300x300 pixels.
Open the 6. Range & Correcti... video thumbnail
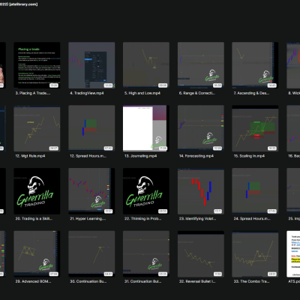pos(201,65)
